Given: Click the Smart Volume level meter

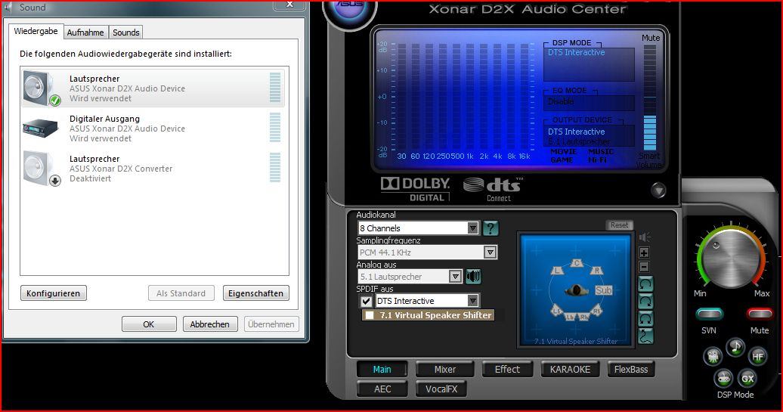Looking at the screenshot, I should point(650,98).
